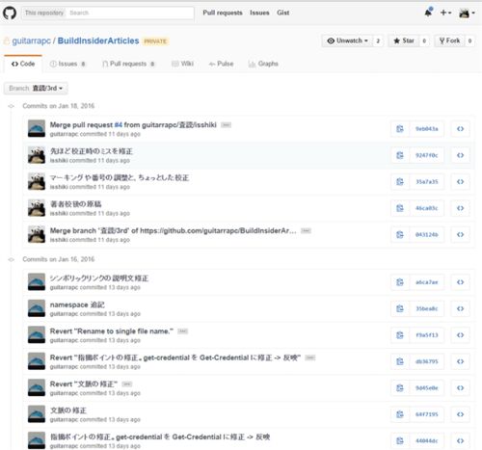482x450 pixels.
Task: Copy SHA of namespace commit
Action: 400,308
